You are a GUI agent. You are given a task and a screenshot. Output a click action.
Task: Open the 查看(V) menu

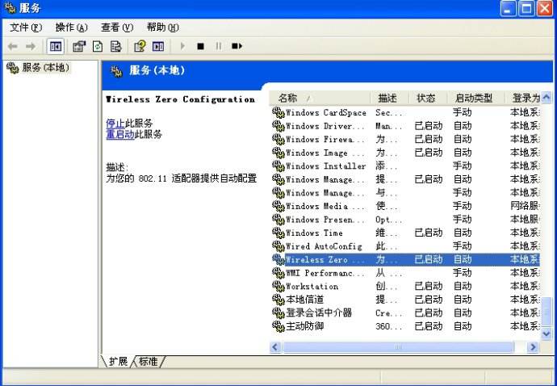pos(117,27)
